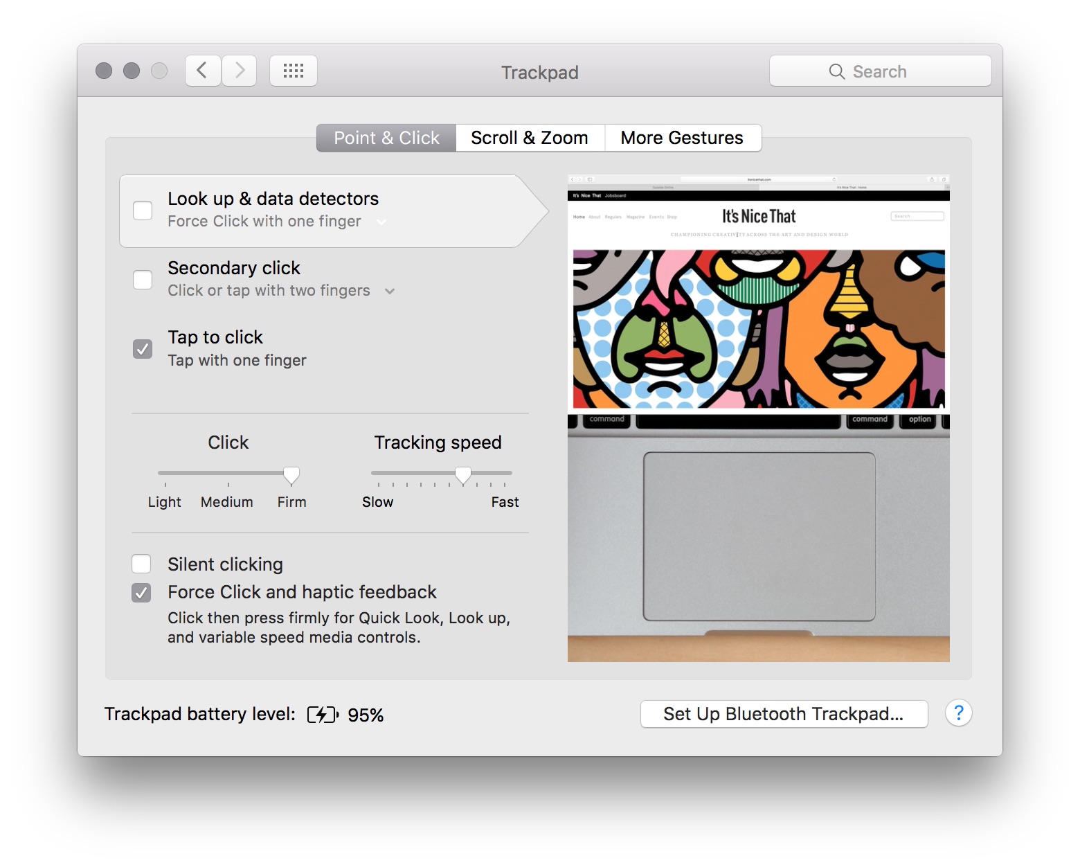Expand Click or tap with two fingers dropdown
The width and height of the screenshot is (1080, 867).
point(390,292)
